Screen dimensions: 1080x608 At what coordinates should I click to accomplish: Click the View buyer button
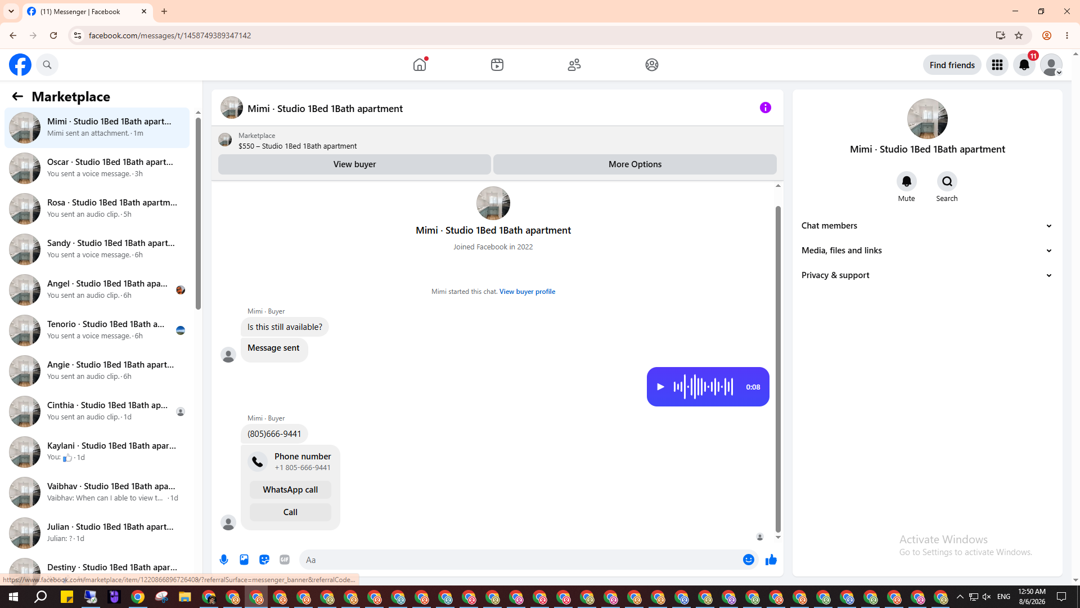354,164
